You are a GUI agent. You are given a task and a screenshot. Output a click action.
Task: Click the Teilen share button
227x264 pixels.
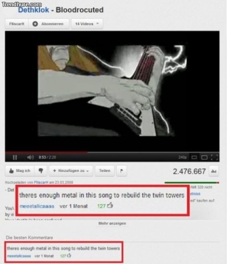click(x=104, y=171)
